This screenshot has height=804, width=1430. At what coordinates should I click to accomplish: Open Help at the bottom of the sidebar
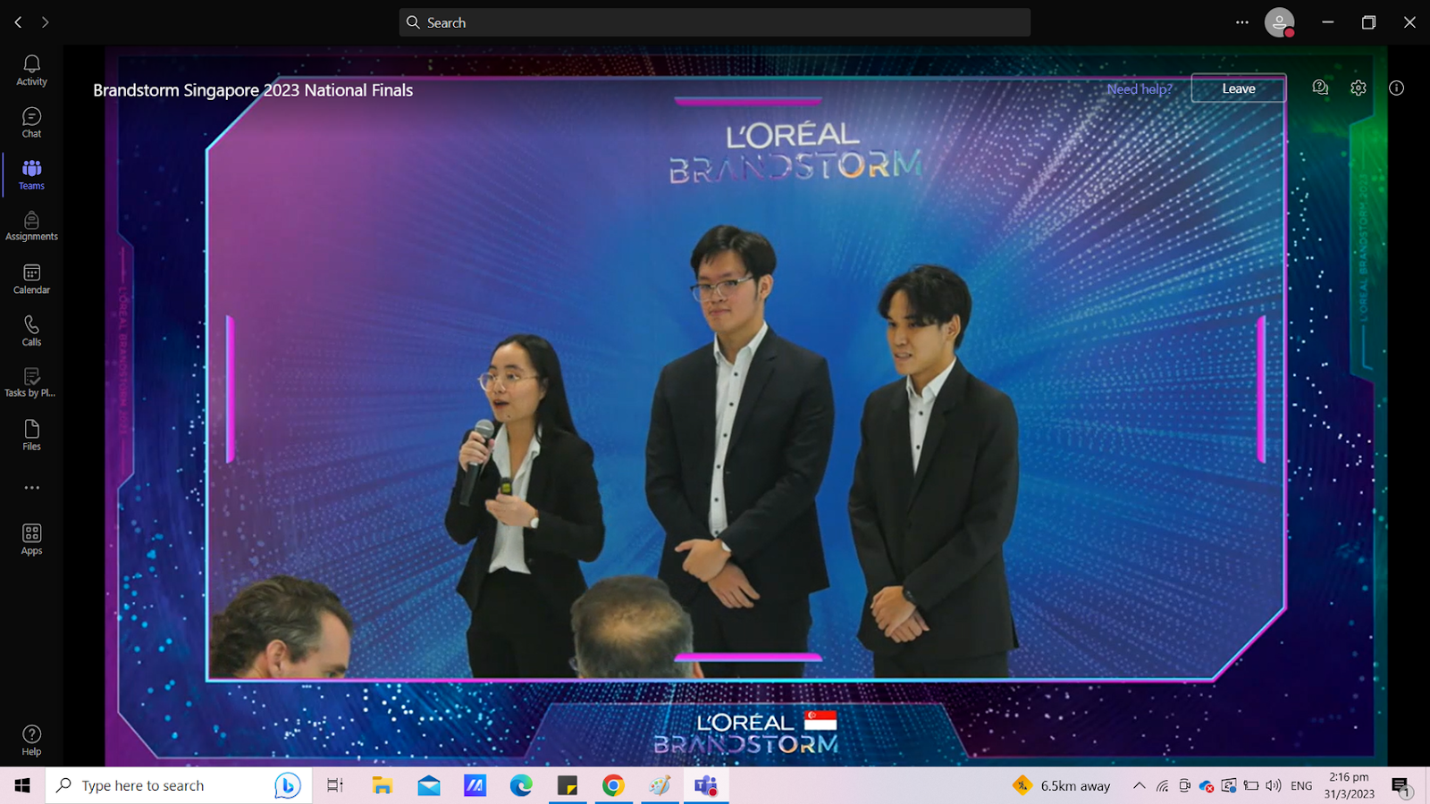31,741
